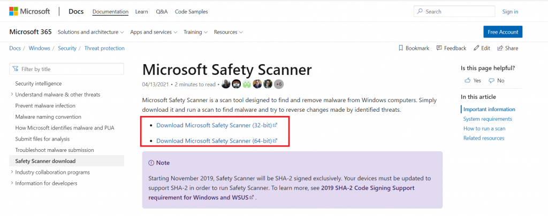Jump to How to run a scan
Image resolution: width=548 pixels, height=216 pixels.
click(484, 128)
